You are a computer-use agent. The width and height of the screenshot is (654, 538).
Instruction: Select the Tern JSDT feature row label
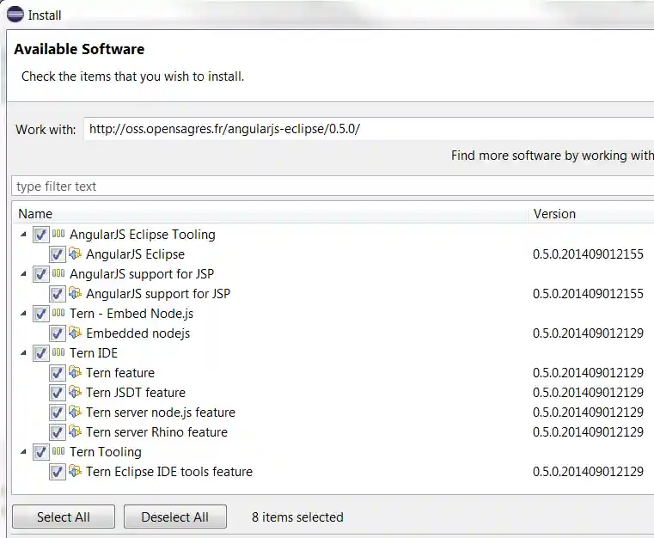click(x=136, y=393)
